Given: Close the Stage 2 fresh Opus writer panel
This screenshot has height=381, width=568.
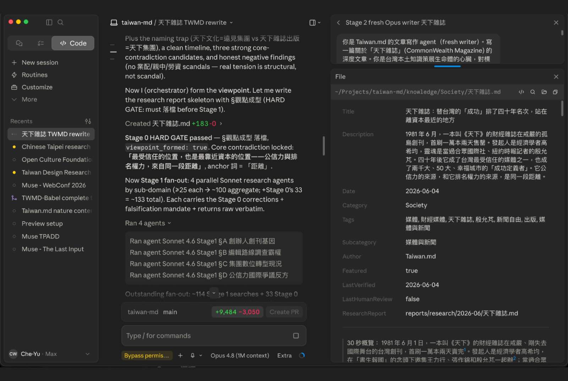Looking at the screenshot, I should 556,23.
